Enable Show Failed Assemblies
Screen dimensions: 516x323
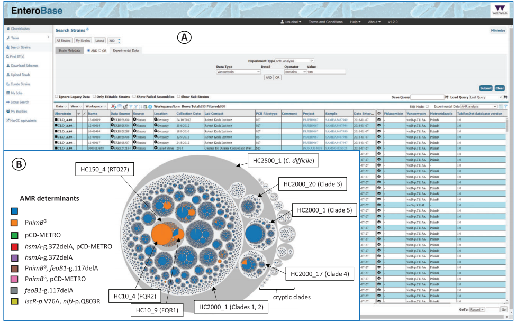tap(134, 97)
